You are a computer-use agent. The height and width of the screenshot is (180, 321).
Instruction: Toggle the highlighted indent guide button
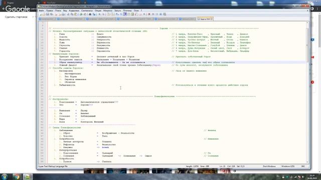click(x=125, y=14)
